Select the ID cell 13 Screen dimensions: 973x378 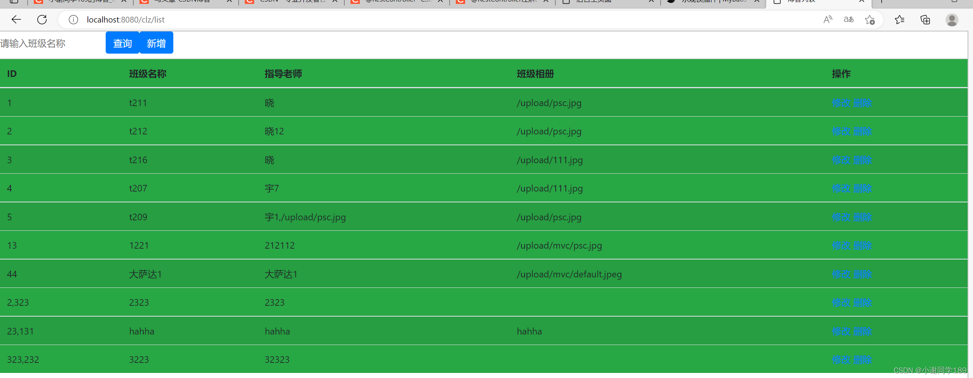[x=12, y=246]
